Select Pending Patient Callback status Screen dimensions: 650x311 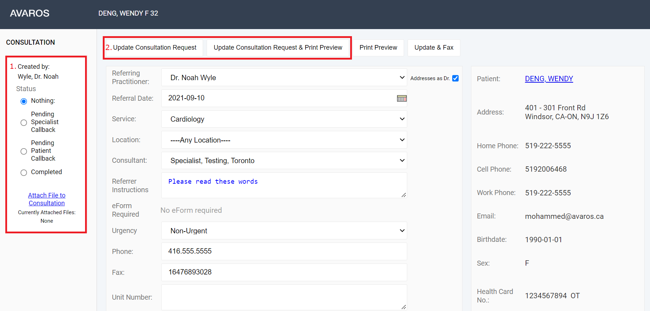(x=24, y=151)
